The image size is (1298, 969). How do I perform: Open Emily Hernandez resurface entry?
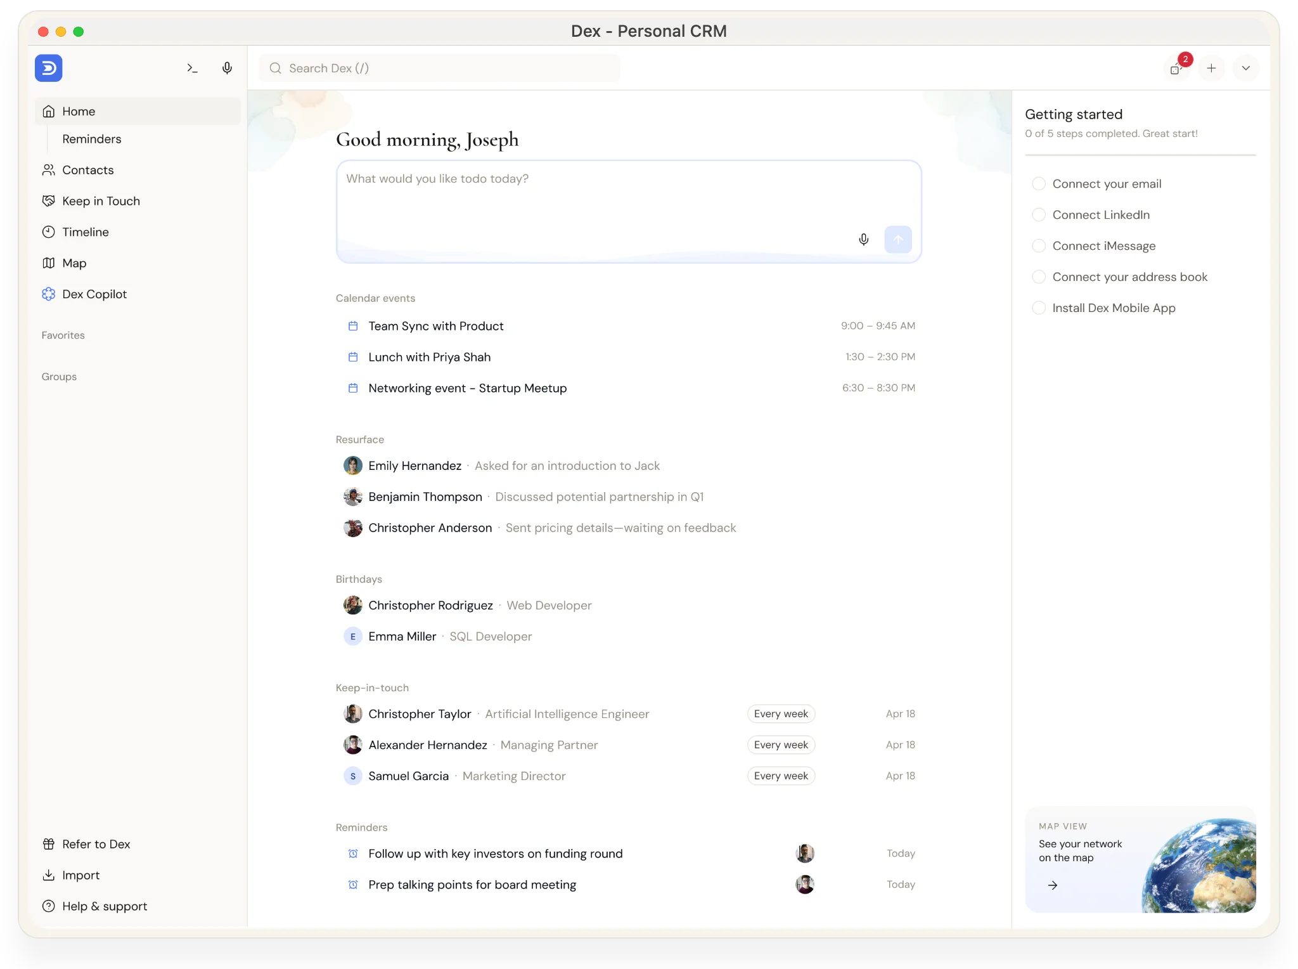[x=629, y=465]
